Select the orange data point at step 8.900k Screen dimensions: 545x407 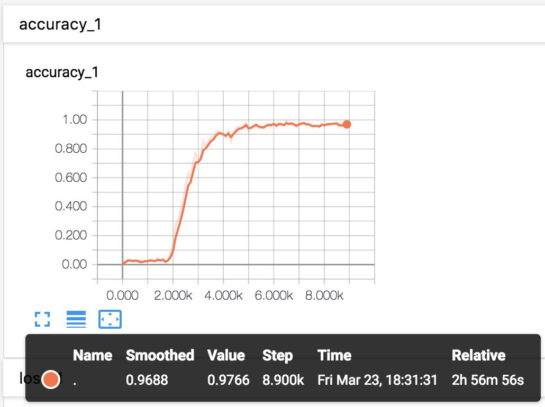pyautogui.click(x=347, y=124)
